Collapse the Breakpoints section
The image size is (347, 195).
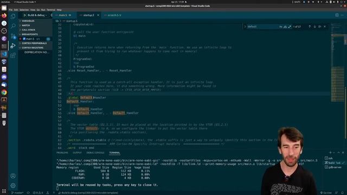(35, 34)
